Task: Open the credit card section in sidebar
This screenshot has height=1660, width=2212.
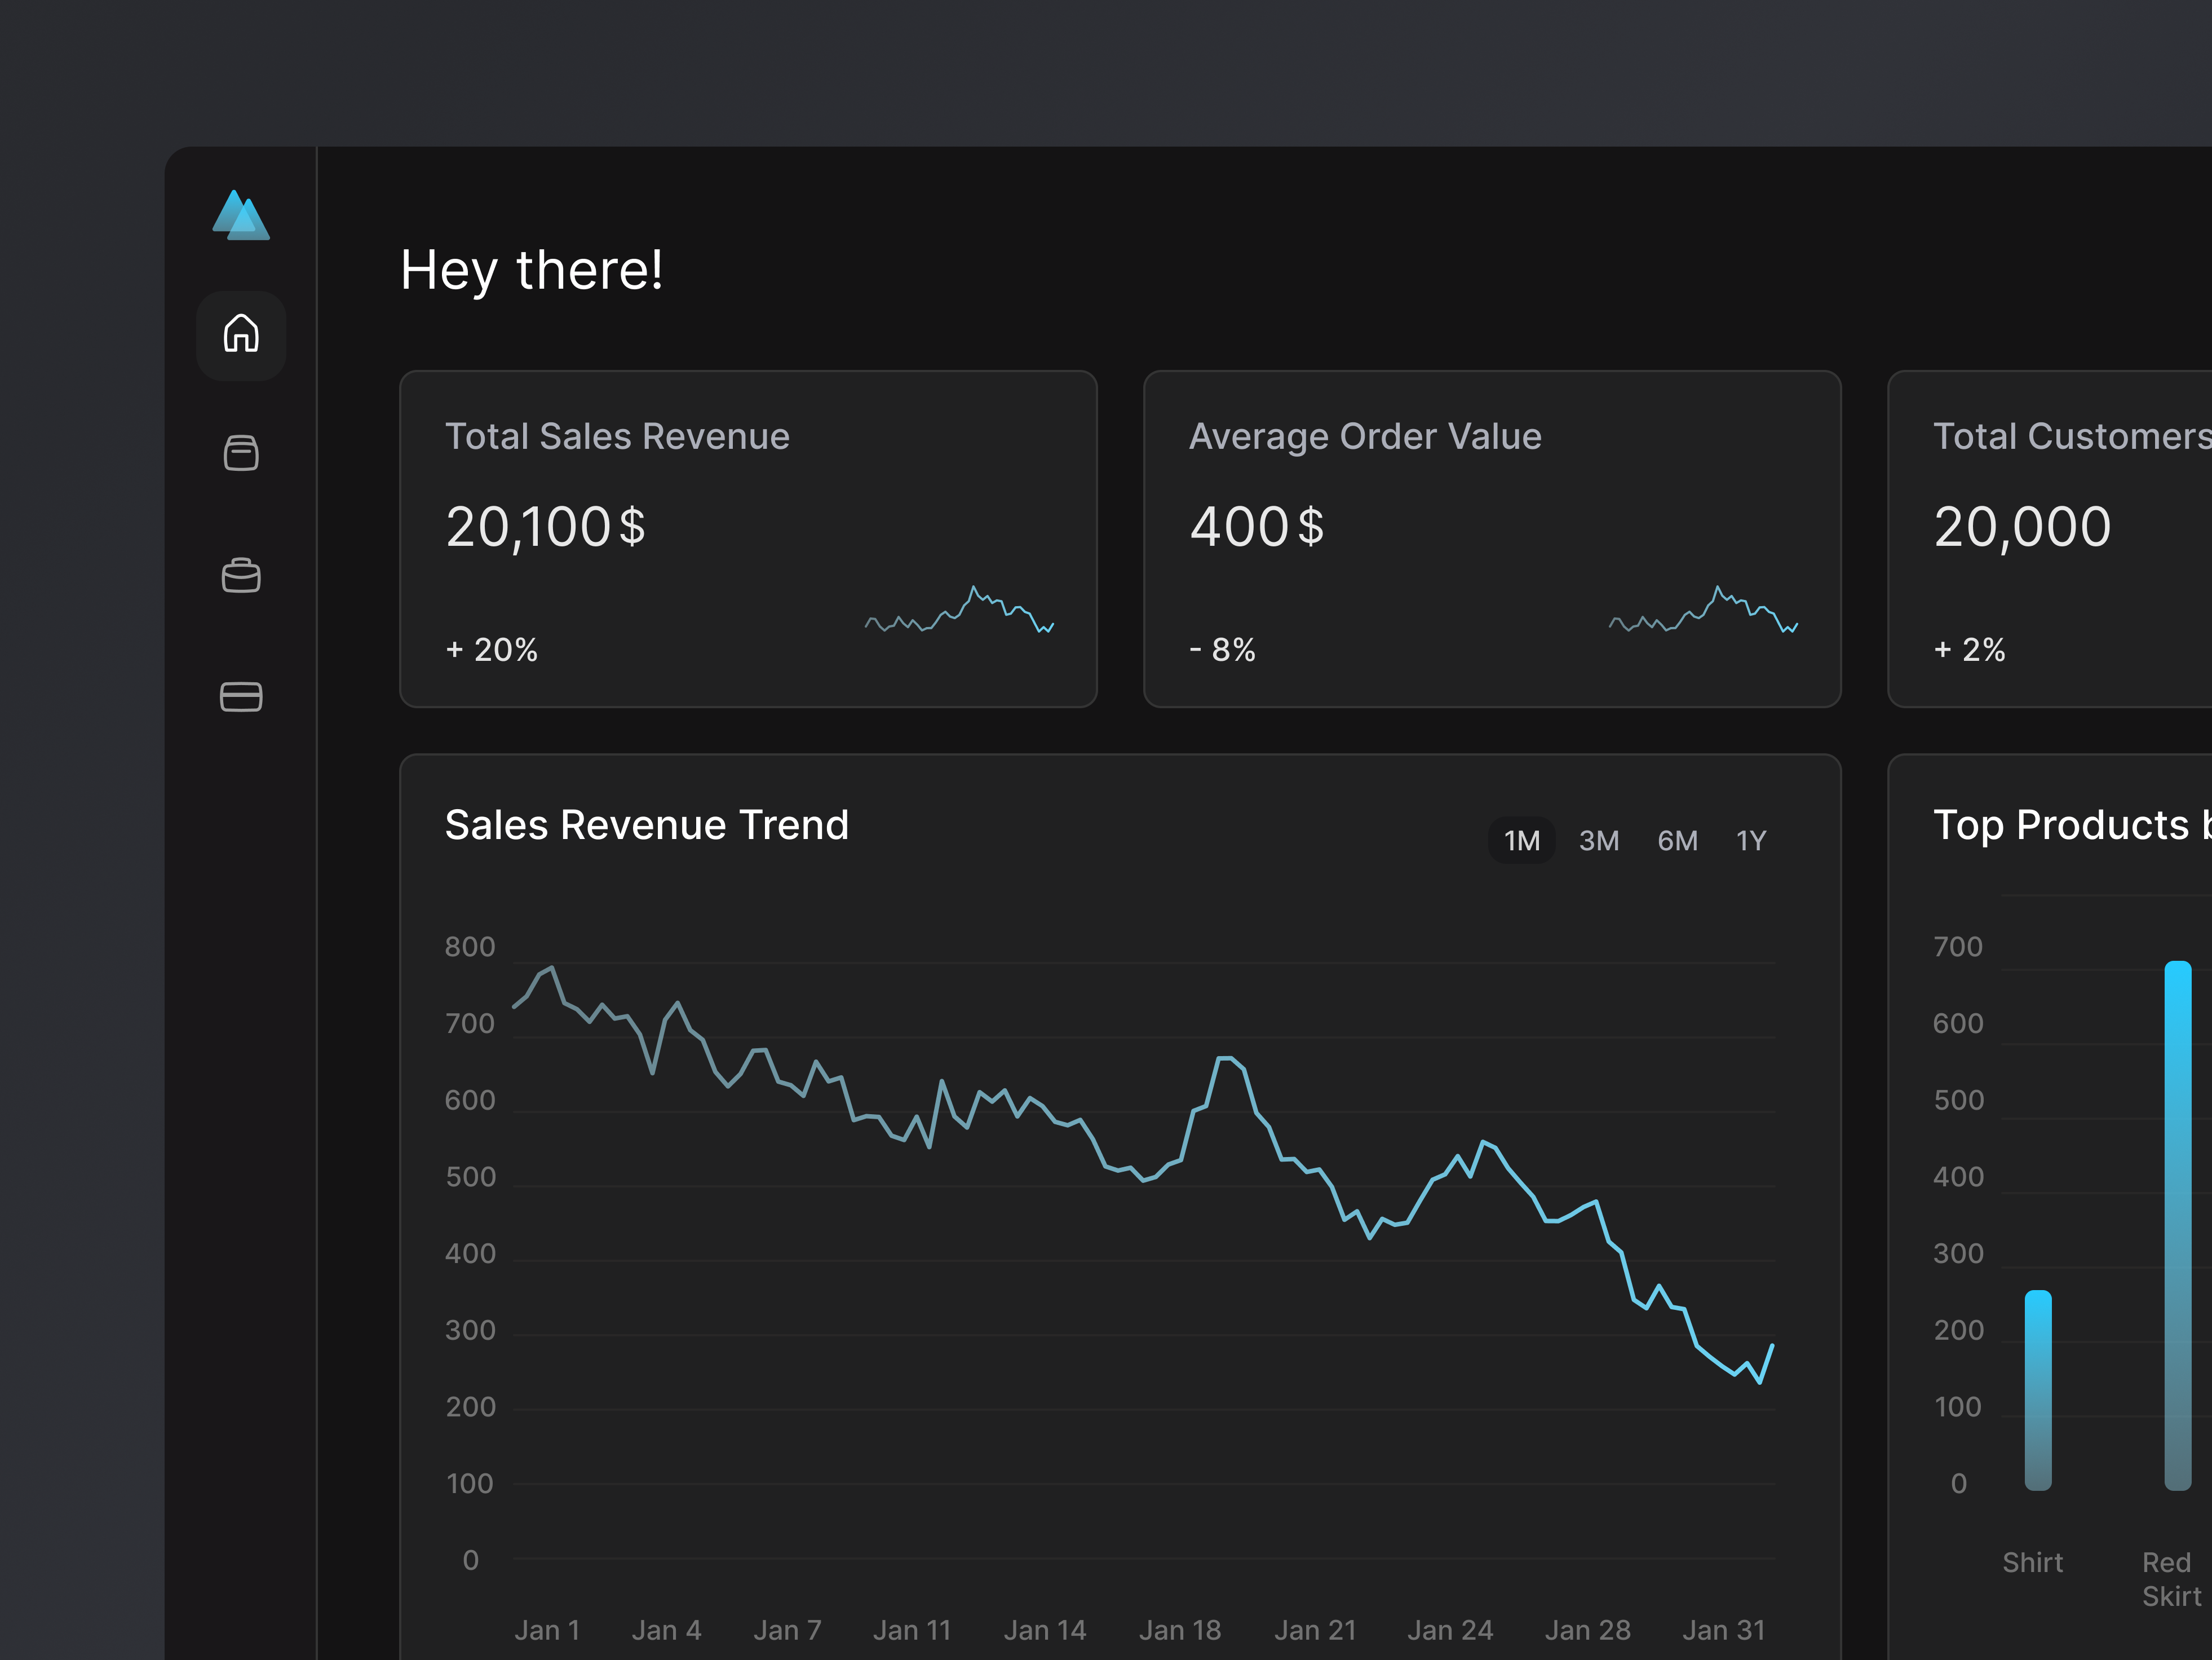Action: 240,697
